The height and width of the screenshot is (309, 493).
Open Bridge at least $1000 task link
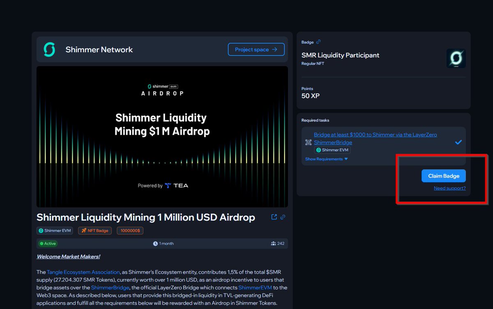pyautogui.click(x=375, y=138)
